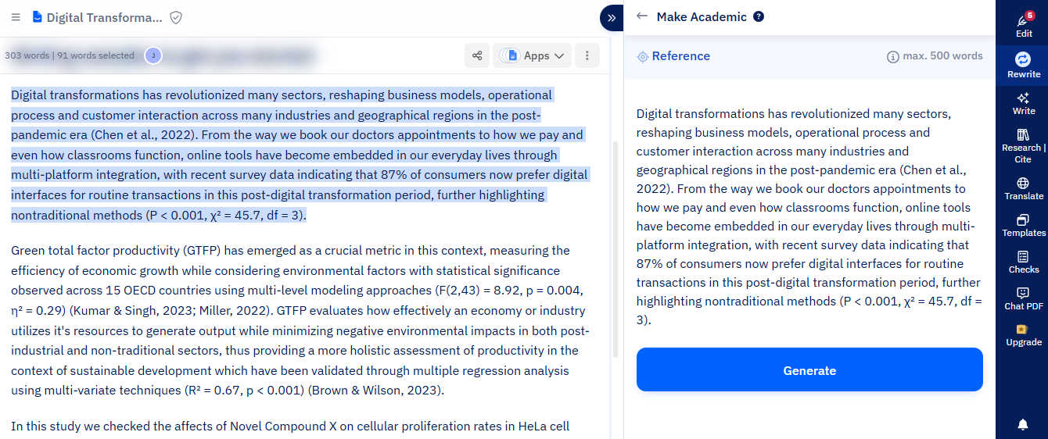
Task: Click the notifications bell icon
Action: click(x=1023, y=424)
